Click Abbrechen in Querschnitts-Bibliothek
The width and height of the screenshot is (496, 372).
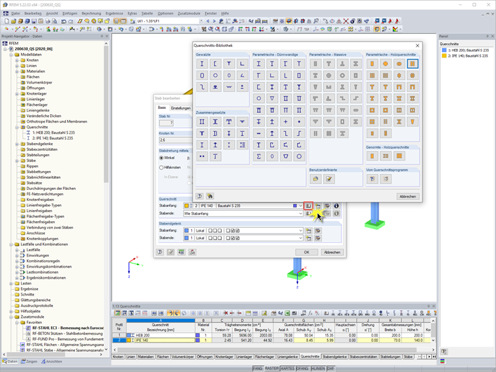coord(408,196)
